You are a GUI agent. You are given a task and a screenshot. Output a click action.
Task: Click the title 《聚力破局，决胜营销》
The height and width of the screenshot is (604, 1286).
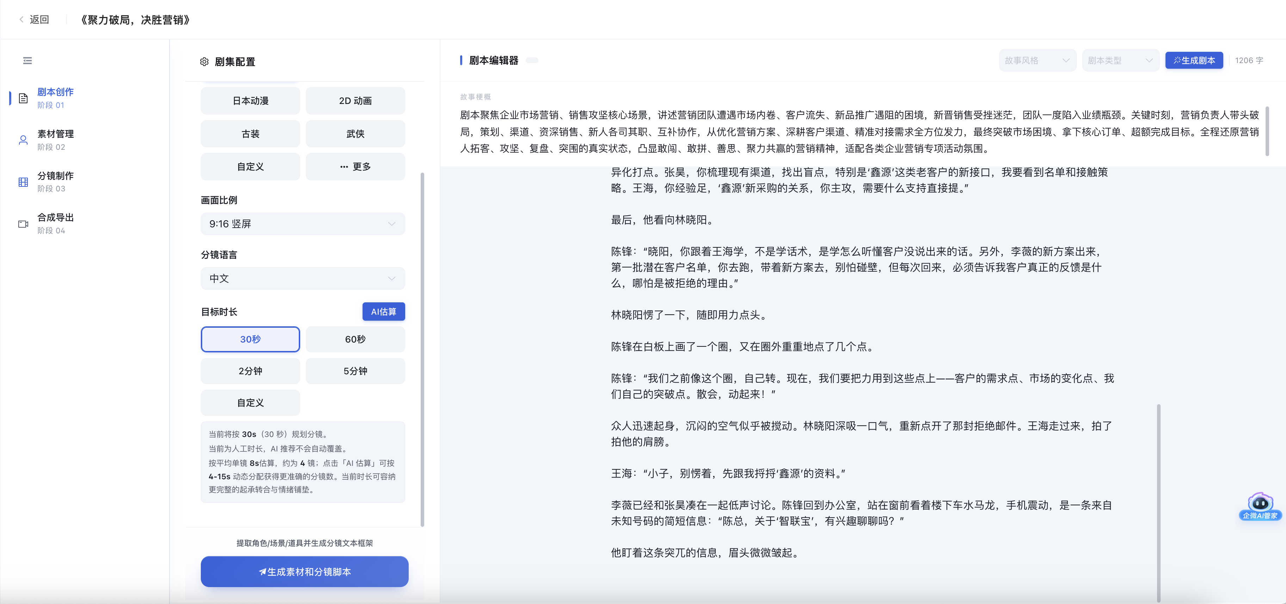click(135, 19)
